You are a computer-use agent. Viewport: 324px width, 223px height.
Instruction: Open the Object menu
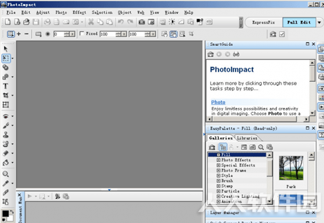pyautogui.click(x=125, y=12)
